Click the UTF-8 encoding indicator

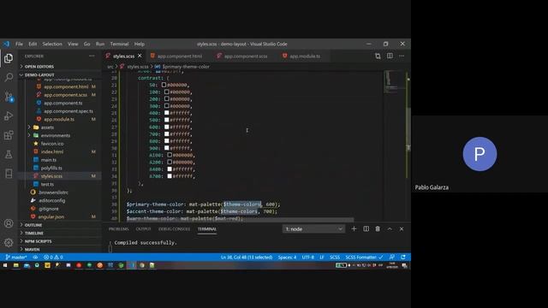click(x=308, y=258)
